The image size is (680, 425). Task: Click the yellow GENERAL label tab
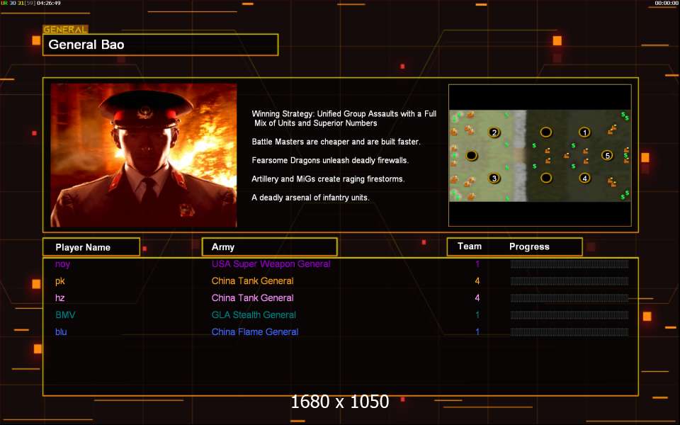65,30
